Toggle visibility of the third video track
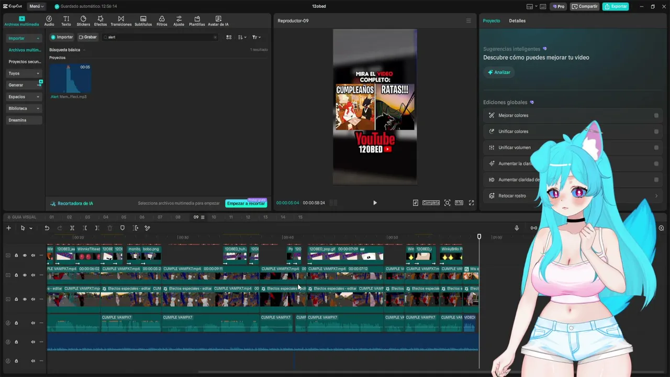The image size is (670, 377). [25, 299]
